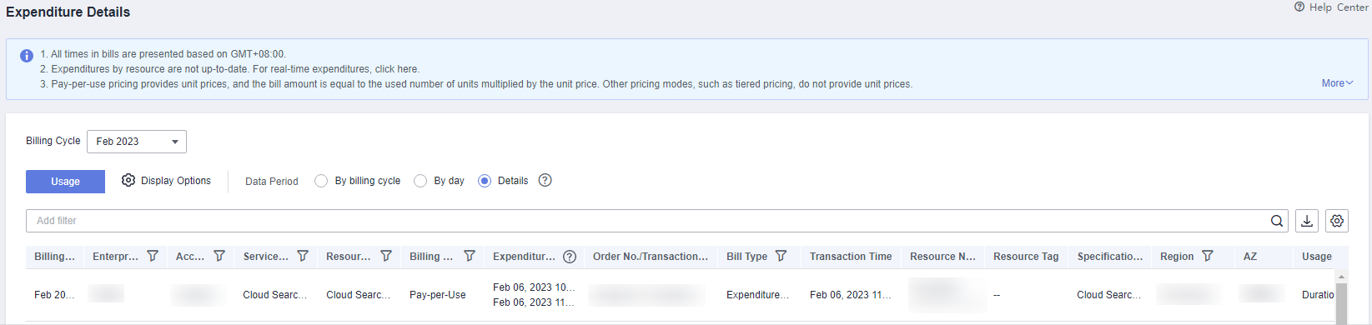
Task: Click the Expenditure column help question icon
Action: pyautogui.click(x=570, y=257)
